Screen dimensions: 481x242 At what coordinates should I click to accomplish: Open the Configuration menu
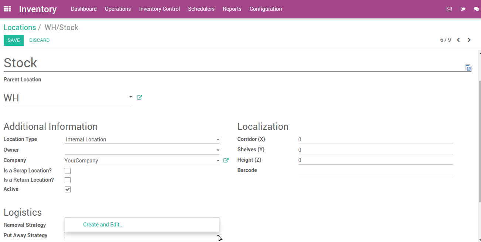(x=266, y=9)
